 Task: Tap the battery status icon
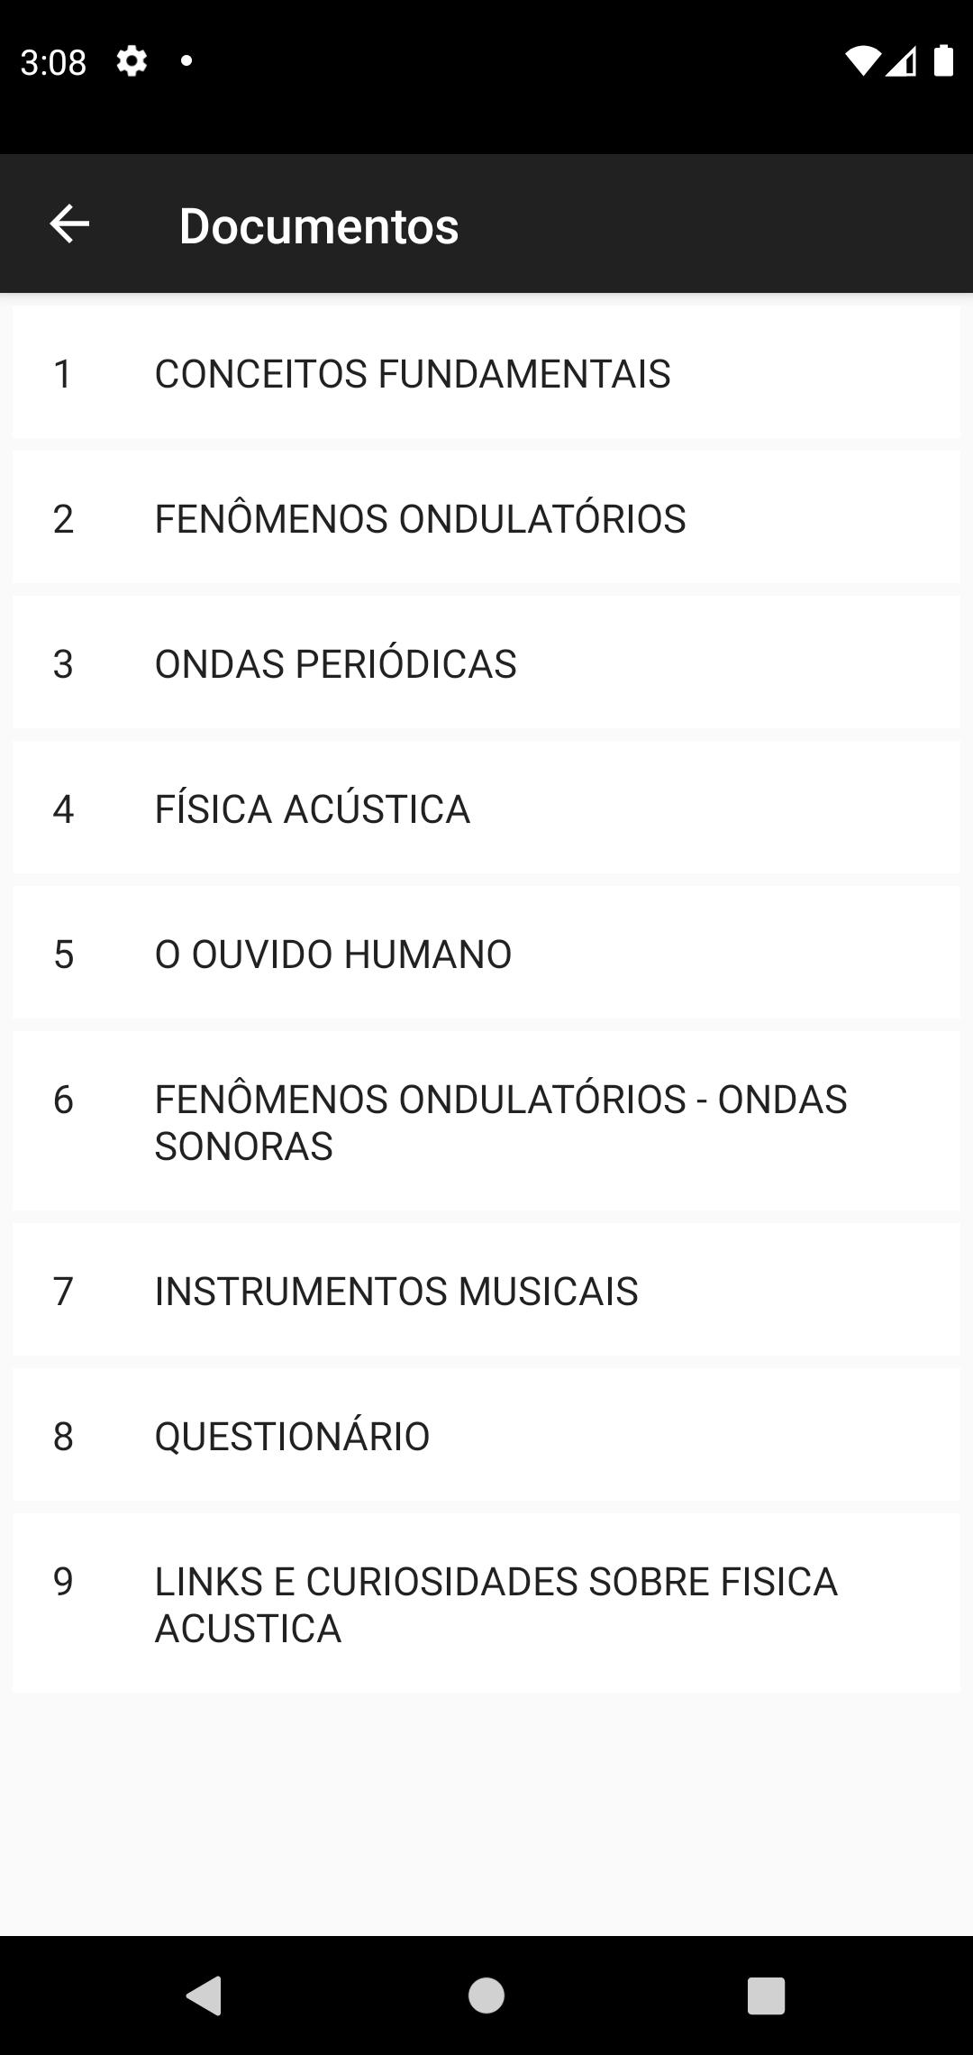coord(943,60)
